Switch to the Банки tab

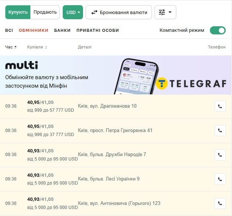point(62,30)
